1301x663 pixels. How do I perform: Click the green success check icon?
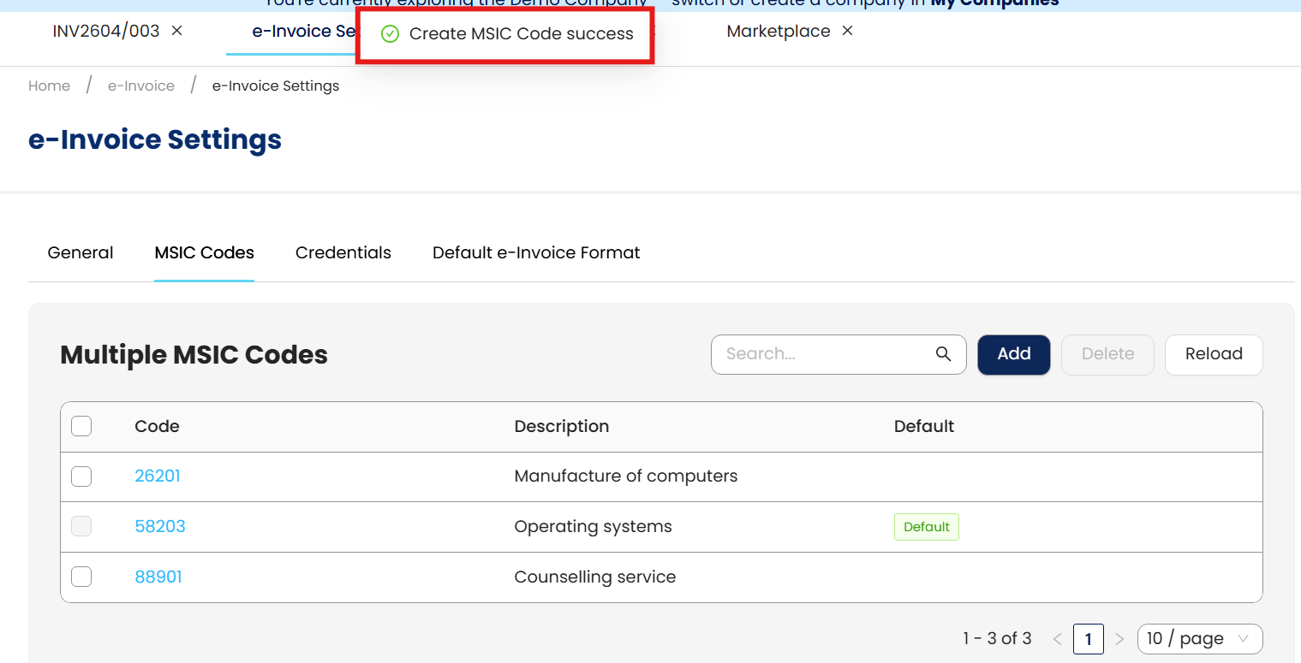[390, 34]
